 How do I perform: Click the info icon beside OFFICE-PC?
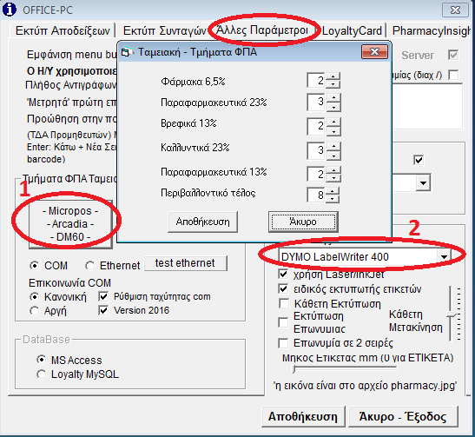tap(10, 9)
